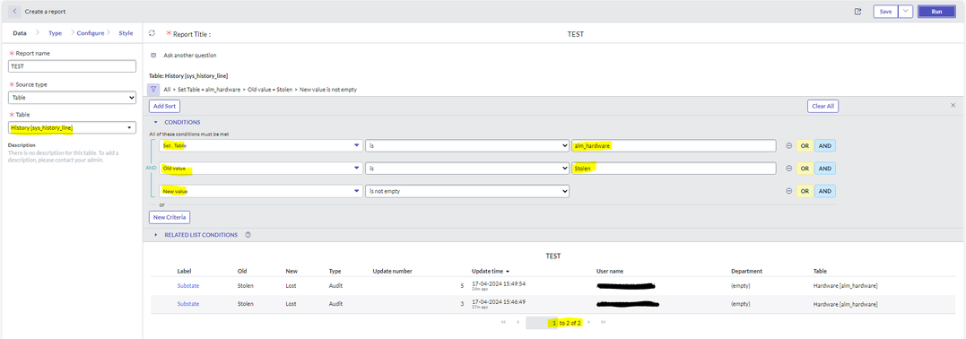Collapse the Conditions section
This screenshot has width=966, height=339.
tap(156, 122)
